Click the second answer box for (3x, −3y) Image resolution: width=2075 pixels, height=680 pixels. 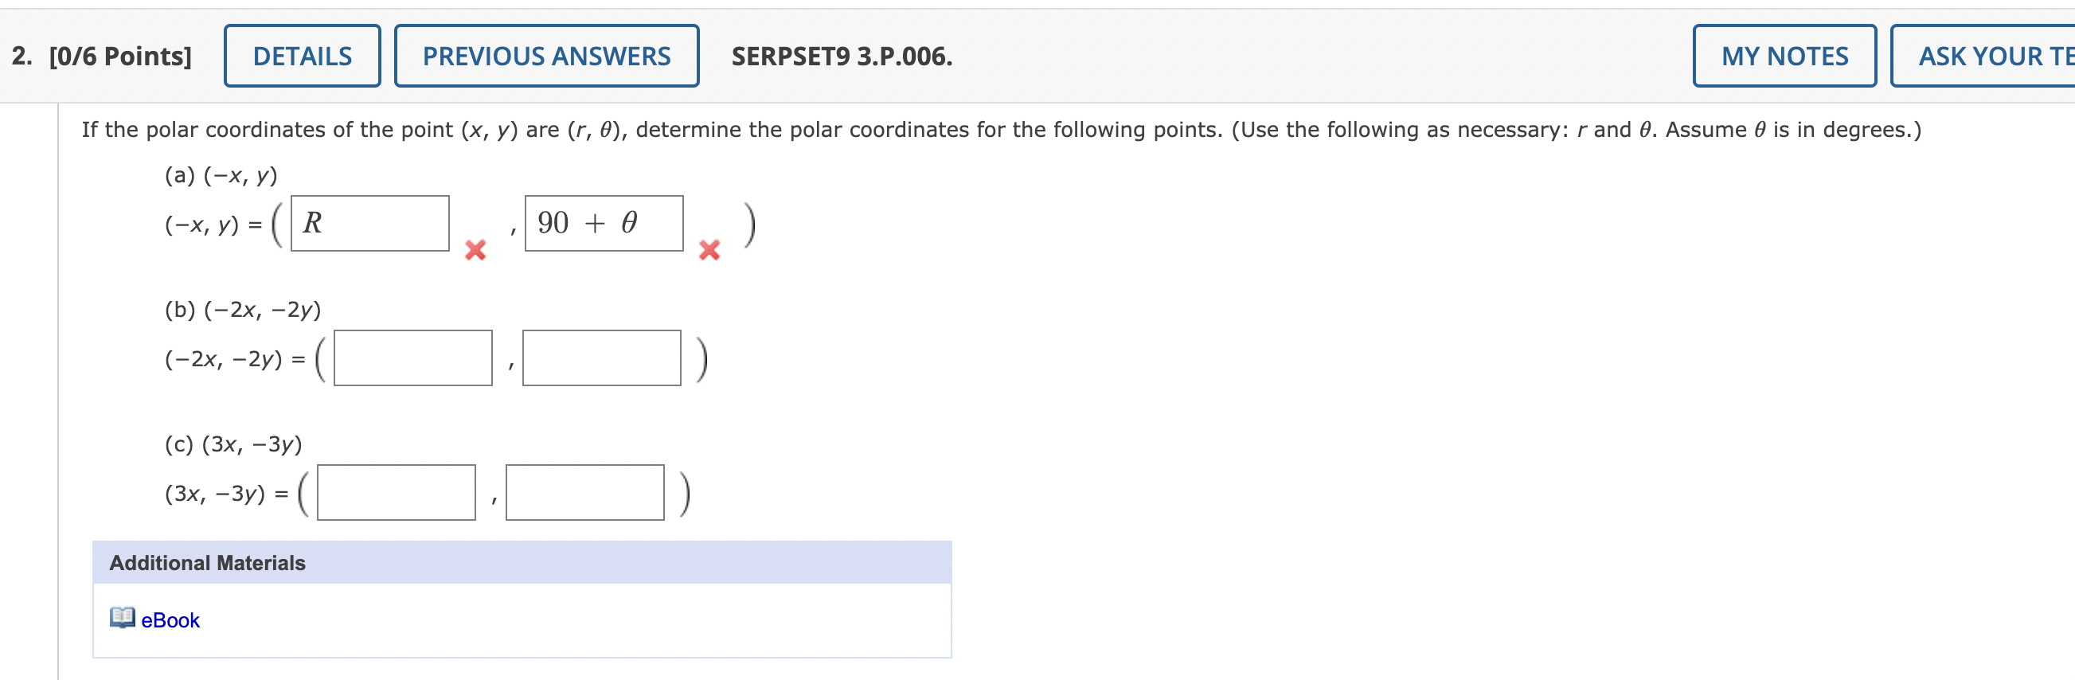coord(584,492)
